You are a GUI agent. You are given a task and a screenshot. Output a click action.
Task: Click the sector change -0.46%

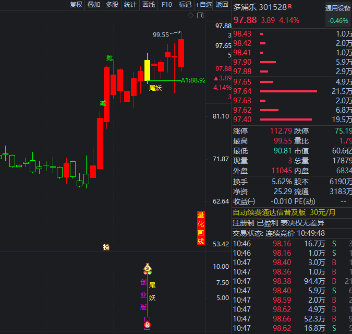coord(338,21)
